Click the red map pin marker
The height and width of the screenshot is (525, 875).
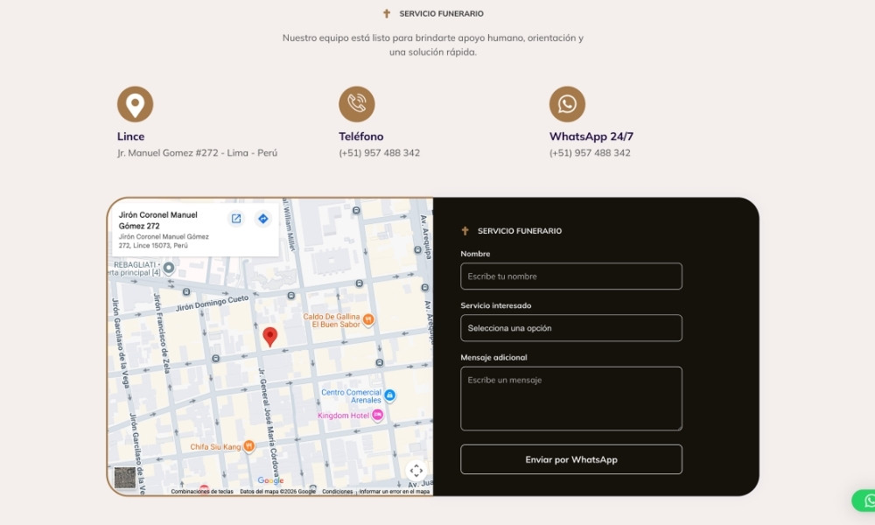pos(270,337)
